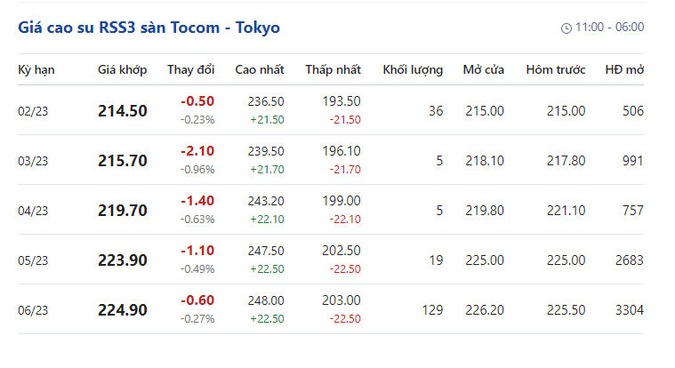Select the Kỳ hạn column header

(36, 69)
